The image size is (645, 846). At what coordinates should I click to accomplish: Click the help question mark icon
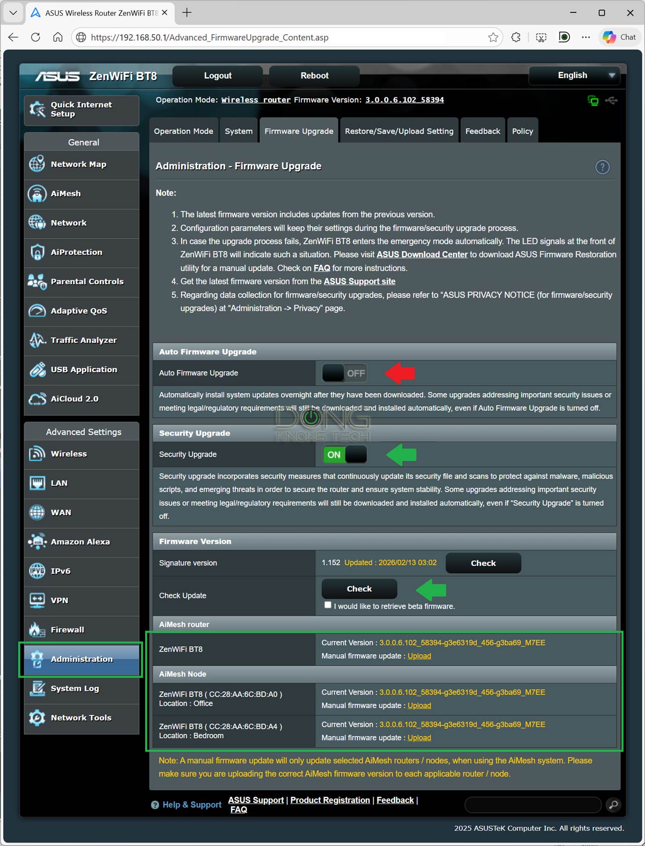coord(603,167)
